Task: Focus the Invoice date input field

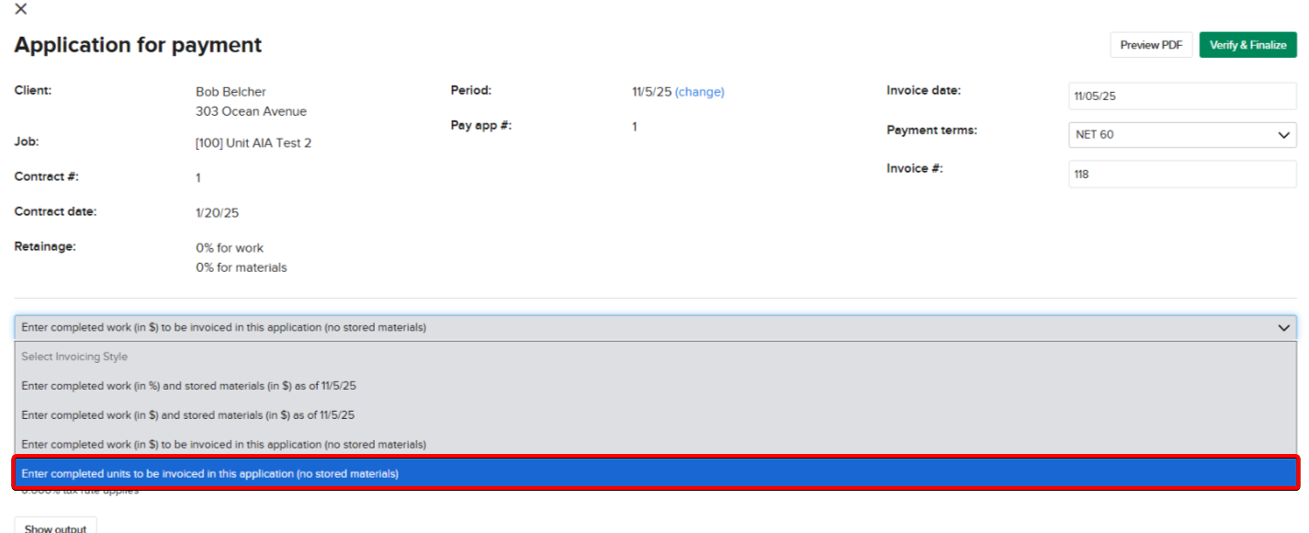Action: coord(1181,96)
